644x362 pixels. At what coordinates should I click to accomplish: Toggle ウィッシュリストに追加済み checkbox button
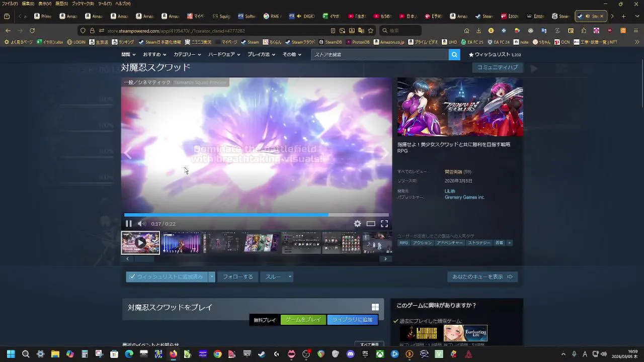pos(167,277)
